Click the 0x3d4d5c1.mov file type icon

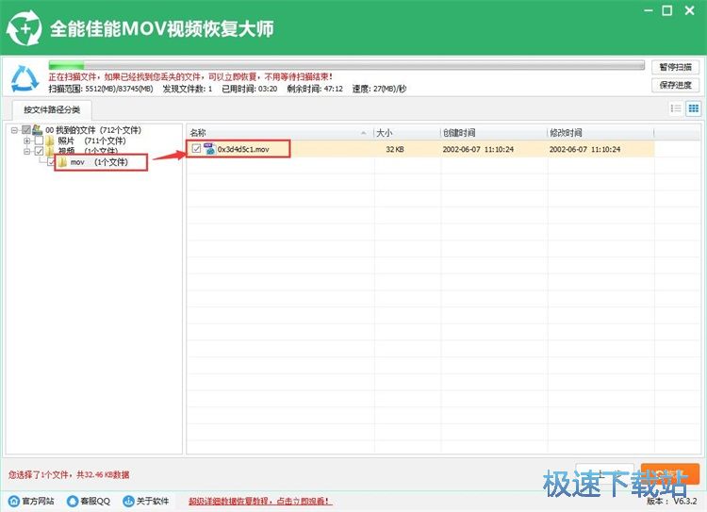click(x=209, y=149)
